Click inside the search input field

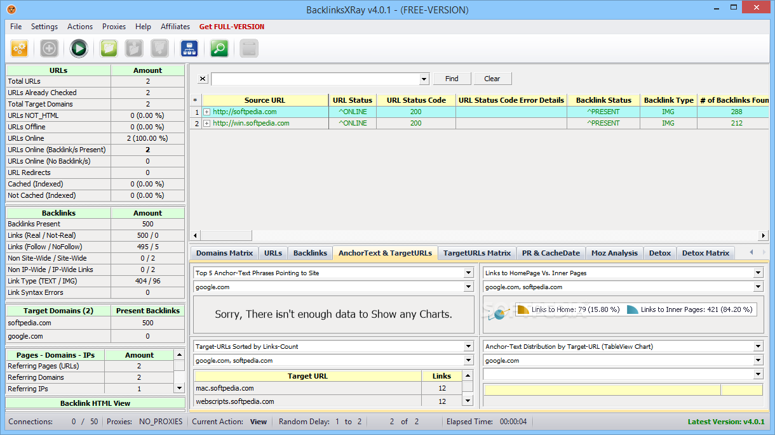(x=316, y=79)
